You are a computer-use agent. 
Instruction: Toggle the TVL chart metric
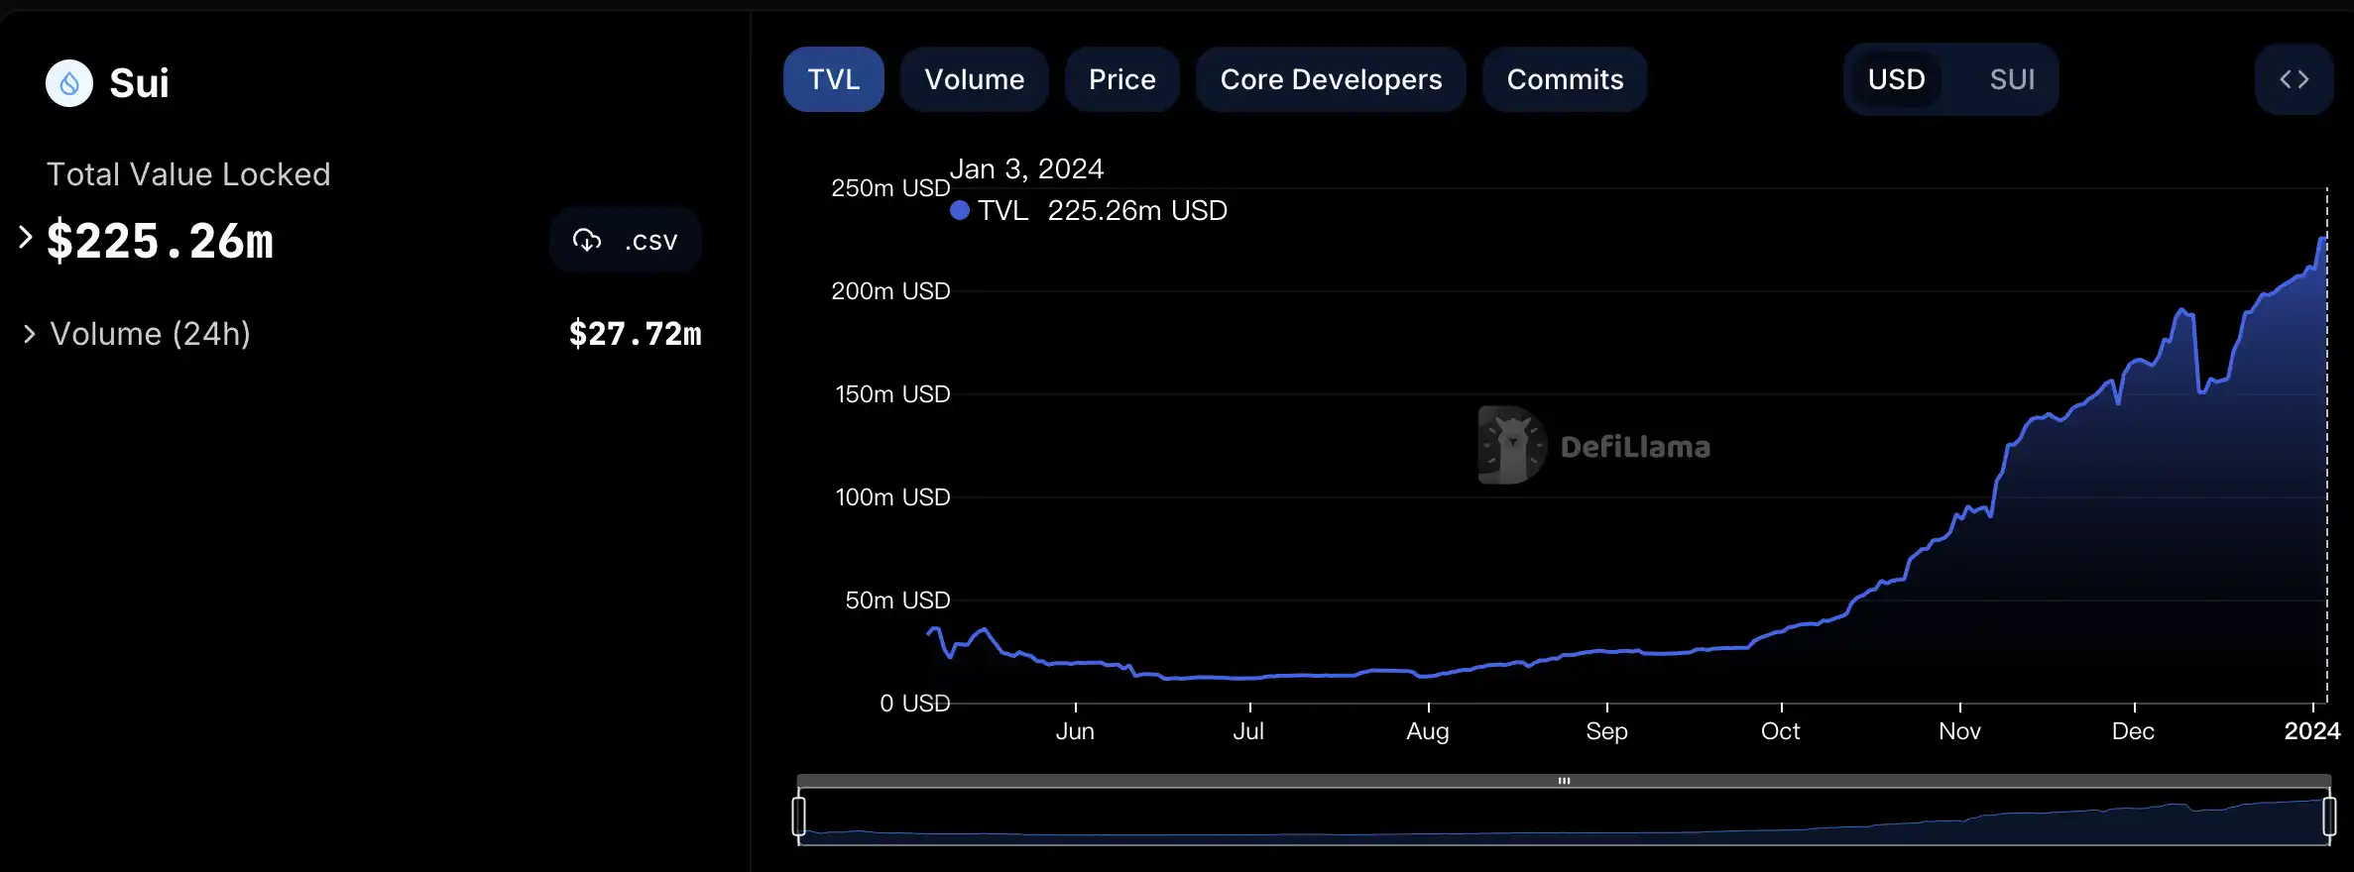pyautogui.click(x=833, y=79)
